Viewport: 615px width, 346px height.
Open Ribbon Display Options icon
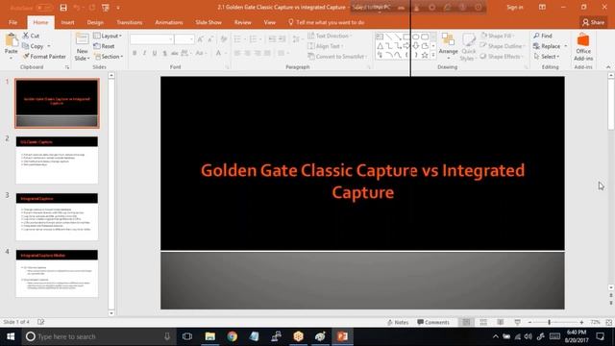click(542, 8)
